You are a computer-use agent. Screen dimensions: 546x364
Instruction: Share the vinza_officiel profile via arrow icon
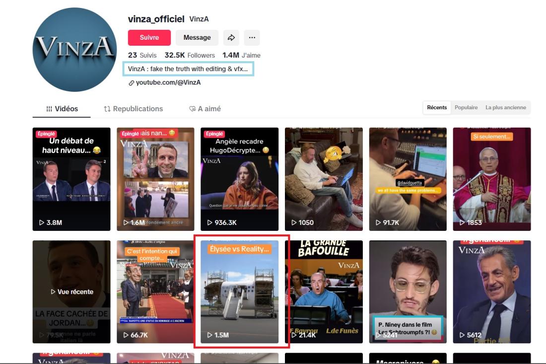pos(231,38)
